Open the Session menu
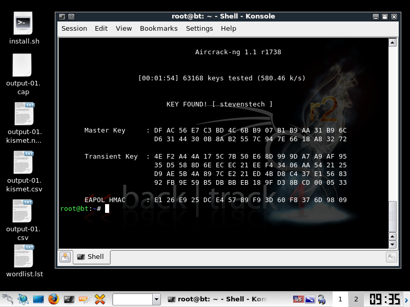The width and height of the screenshot is (410, 307). (74, 29)
